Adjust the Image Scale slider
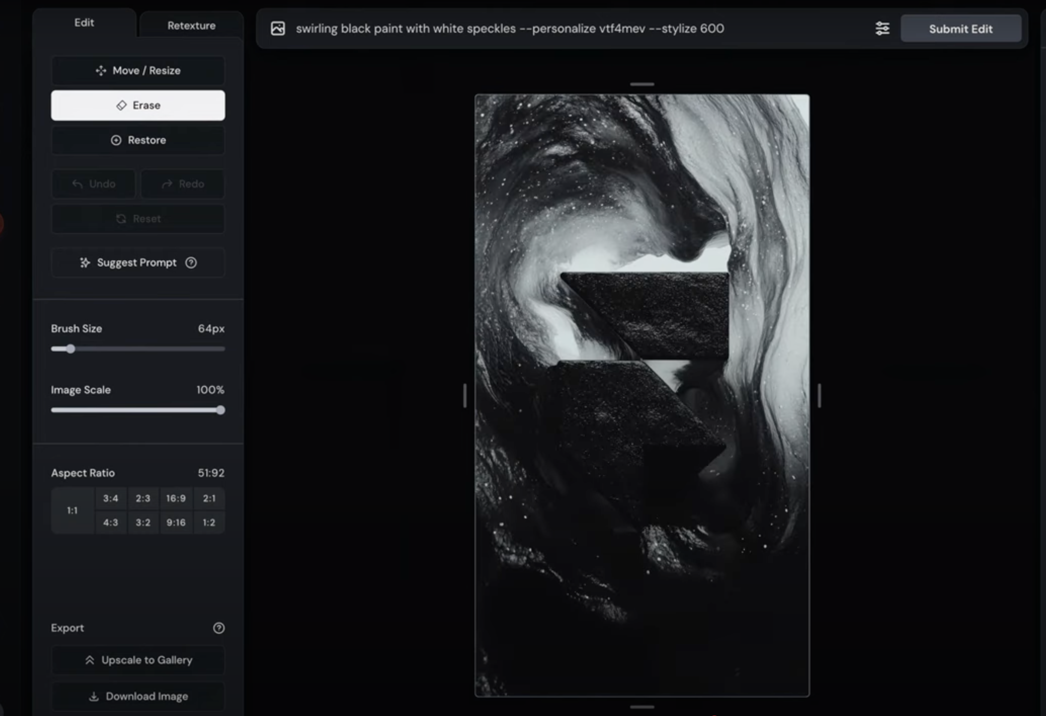The height and width of the screenshot is (716, 1046). (x=138, y=410)
